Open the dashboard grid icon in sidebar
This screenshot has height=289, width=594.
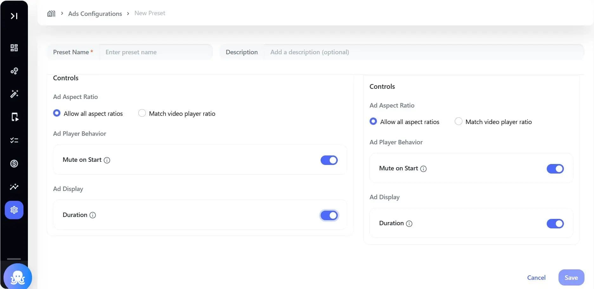[x=14, y=48]
